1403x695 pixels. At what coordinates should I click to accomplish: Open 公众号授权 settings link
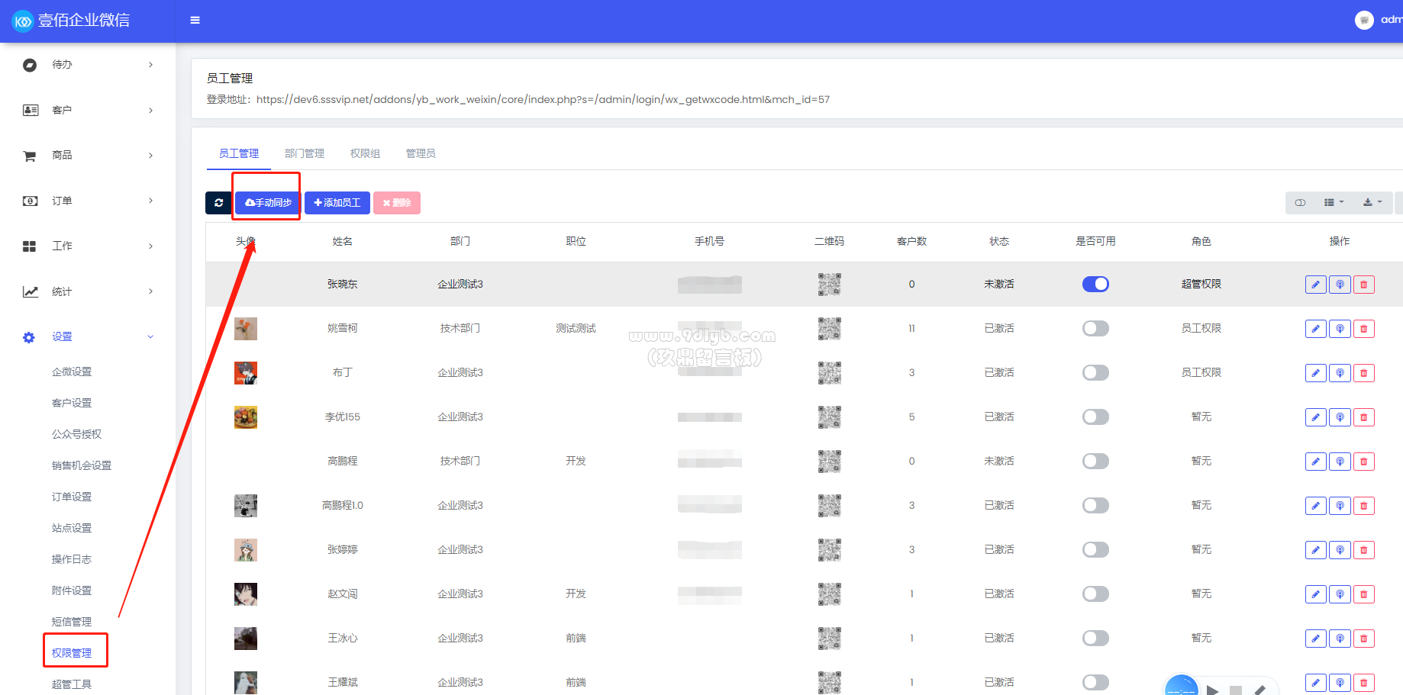pos(76,434)
